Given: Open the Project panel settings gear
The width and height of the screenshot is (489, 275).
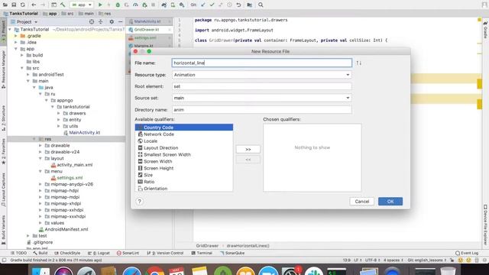Looking at the screenshot, I should point(112,22).
